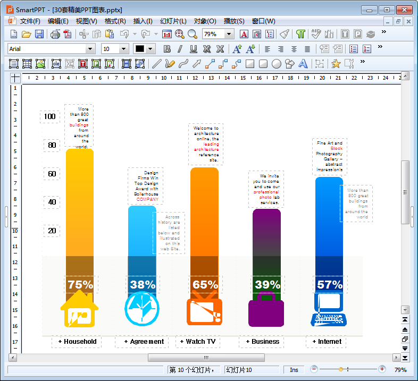Toggle bold formatting

coord(167,49)
